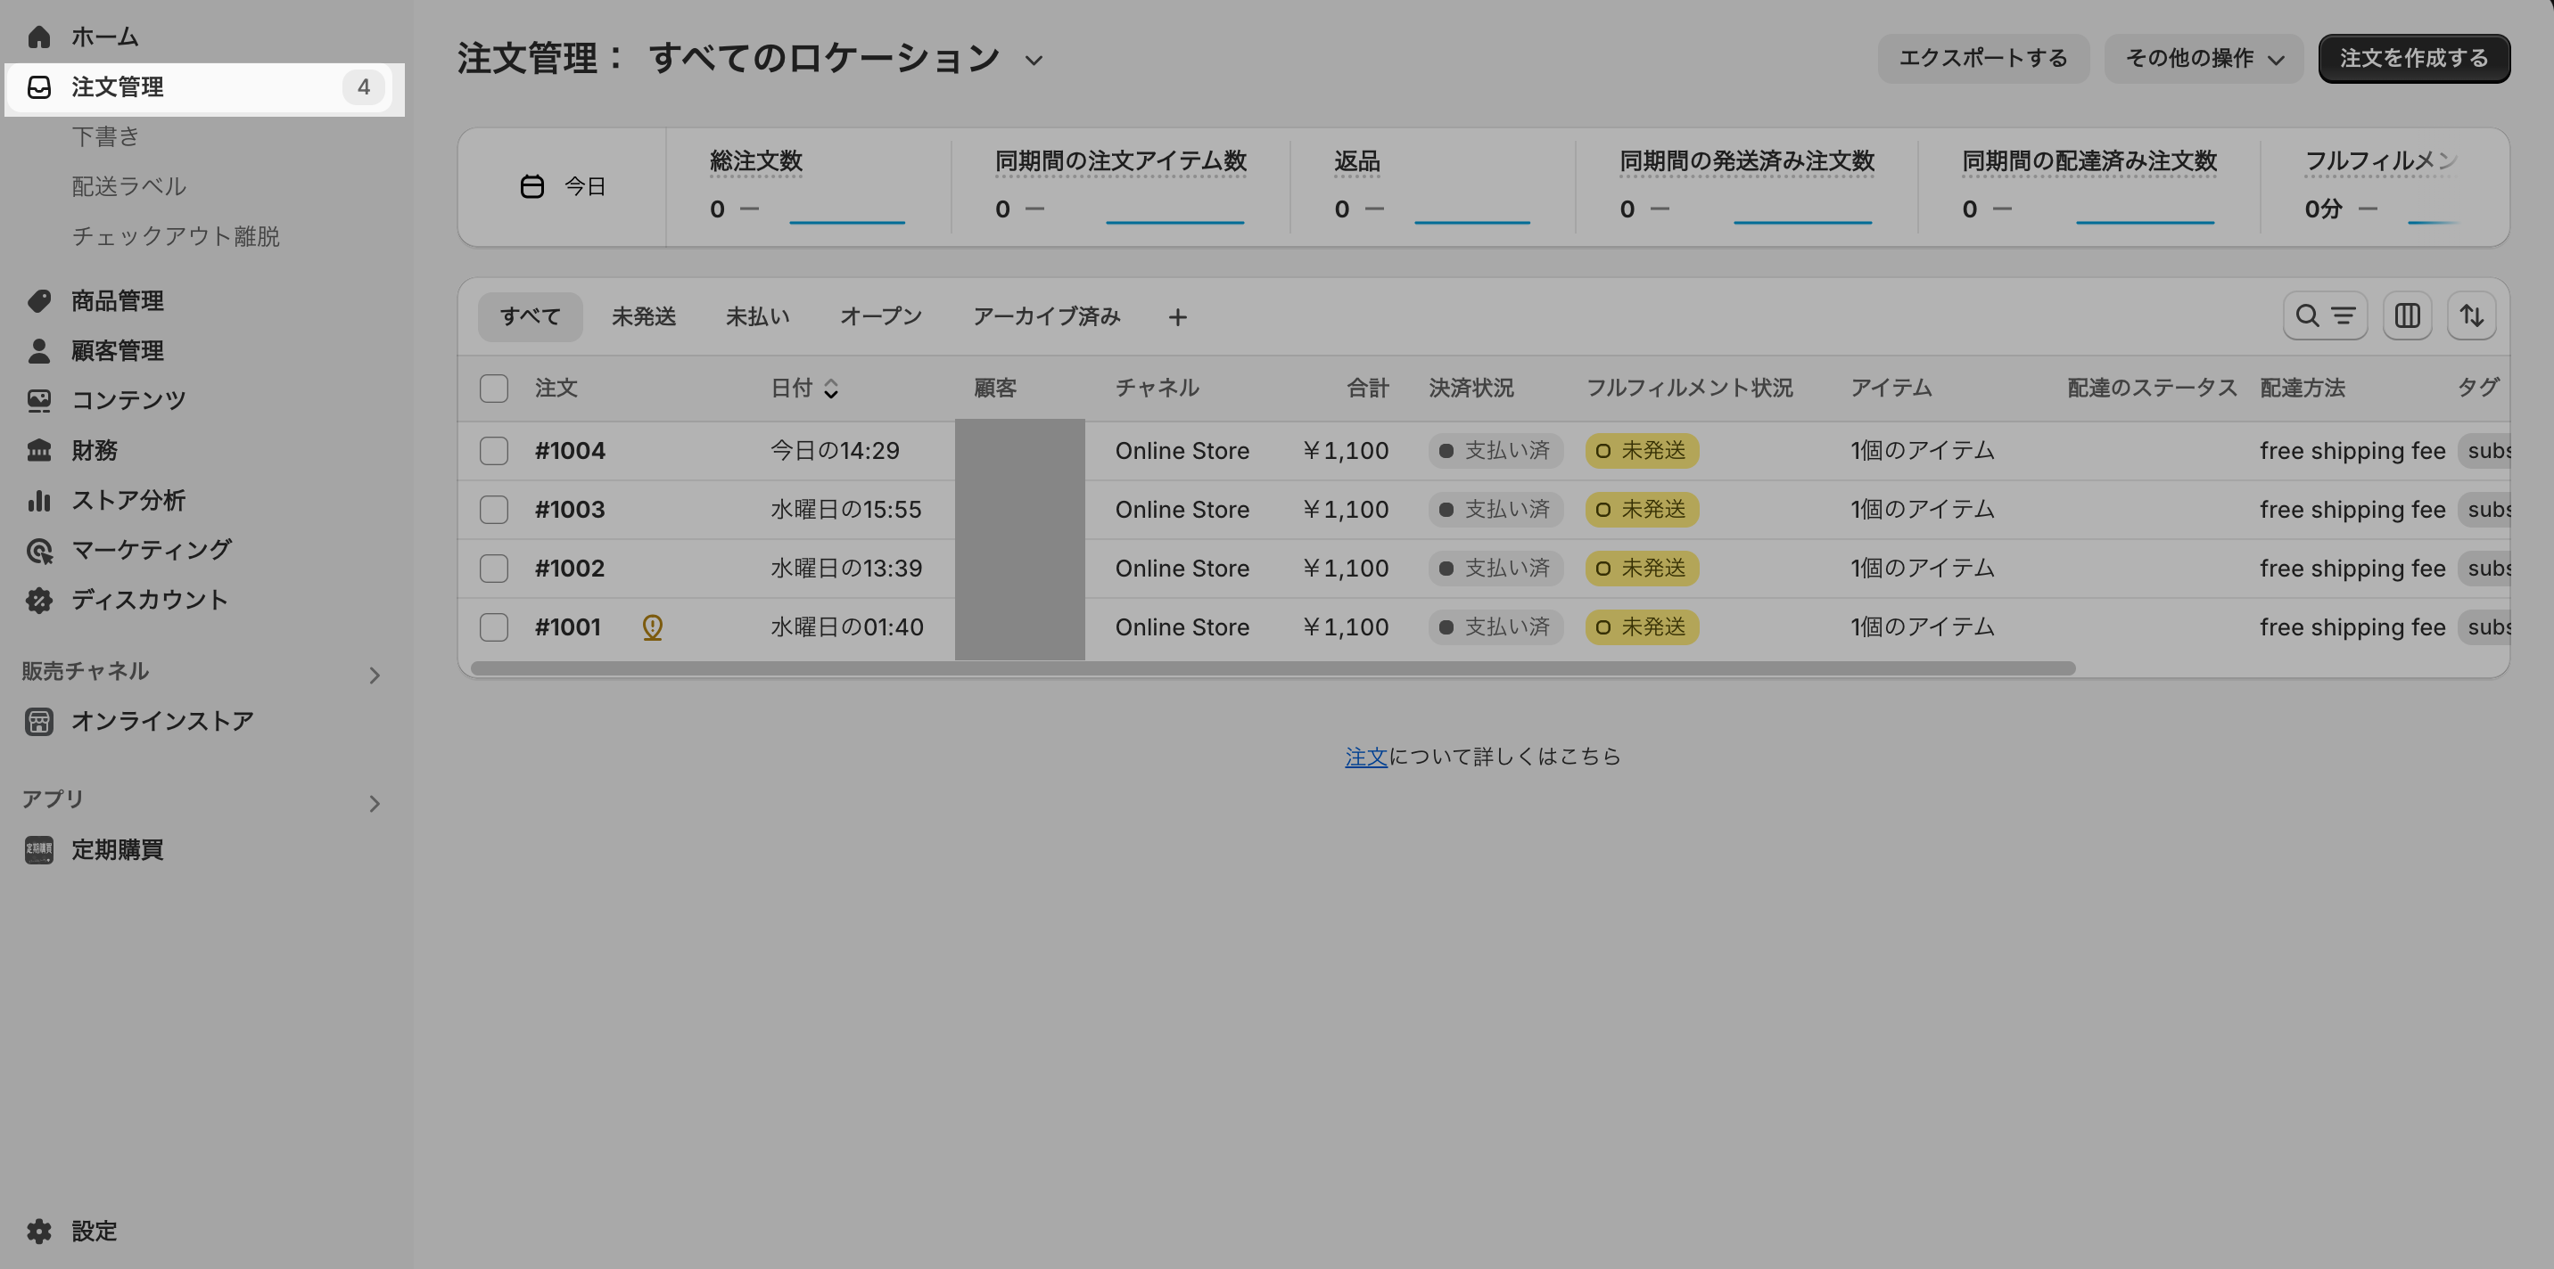Open the edit columns icon
This screenshot has height=1269, width=2554.
pos(2406,316)
